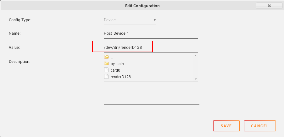Choose the card0 device file name
This screenshot has width=284, height=137.
point(115,70)
